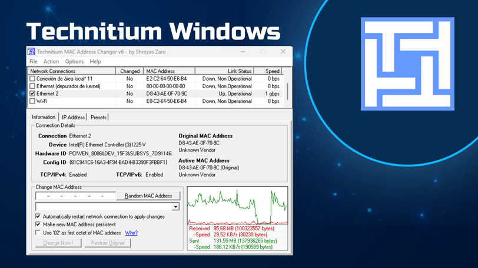This screenshot has width=478, height=268.
Task: Select MAC address E0-C2-64-50-E6-B4 cell
Action: point(167,101)
